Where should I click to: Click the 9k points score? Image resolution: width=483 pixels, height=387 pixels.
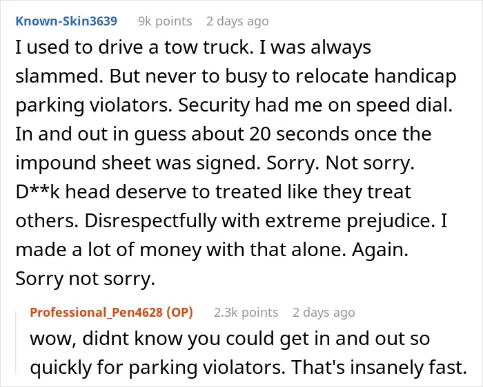tap(165, 21)
